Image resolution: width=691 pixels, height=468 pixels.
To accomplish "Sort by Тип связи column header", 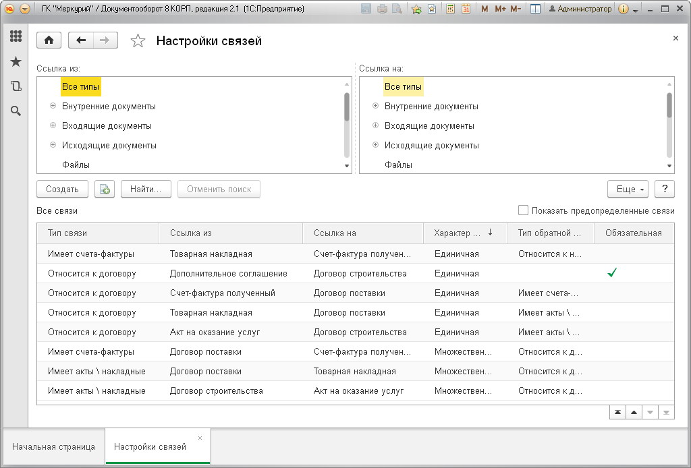I will 98,233.
